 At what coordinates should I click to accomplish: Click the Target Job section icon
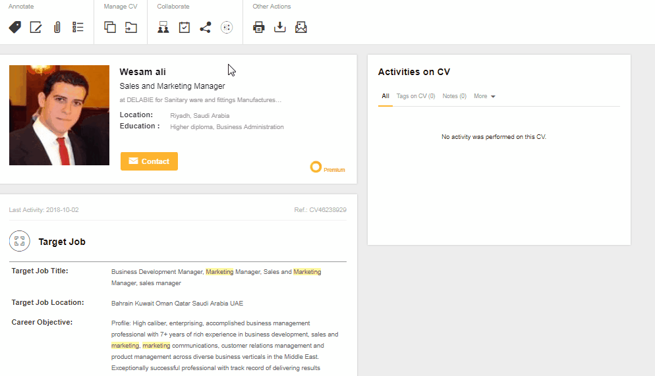(x=20, y=241)
